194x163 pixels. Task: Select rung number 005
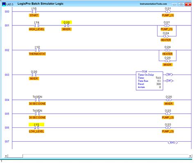(7, 114)
